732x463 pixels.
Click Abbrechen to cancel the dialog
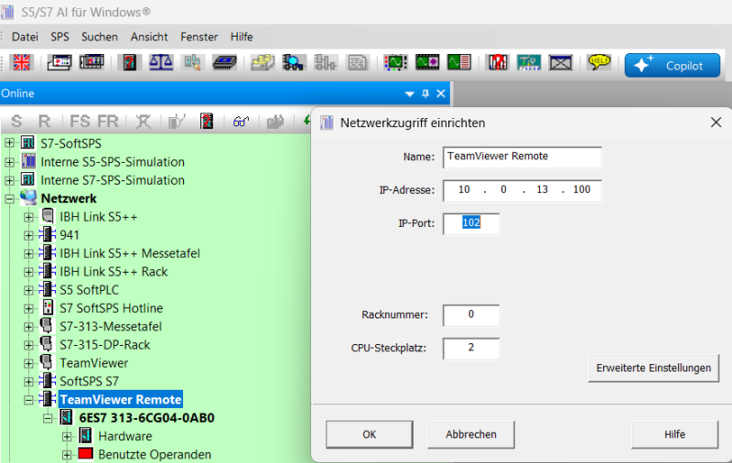[471, 435]
